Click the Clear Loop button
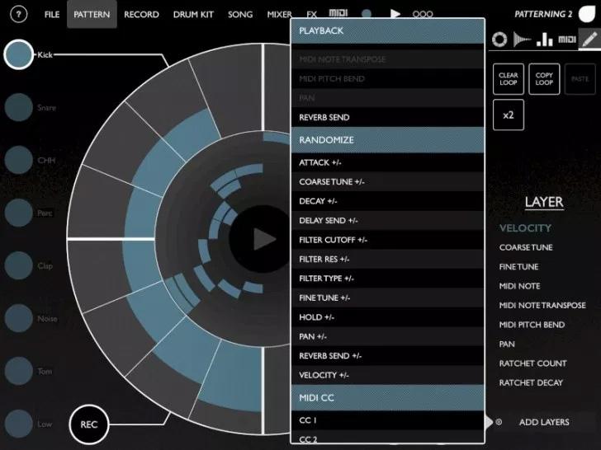 coord(509,79)
